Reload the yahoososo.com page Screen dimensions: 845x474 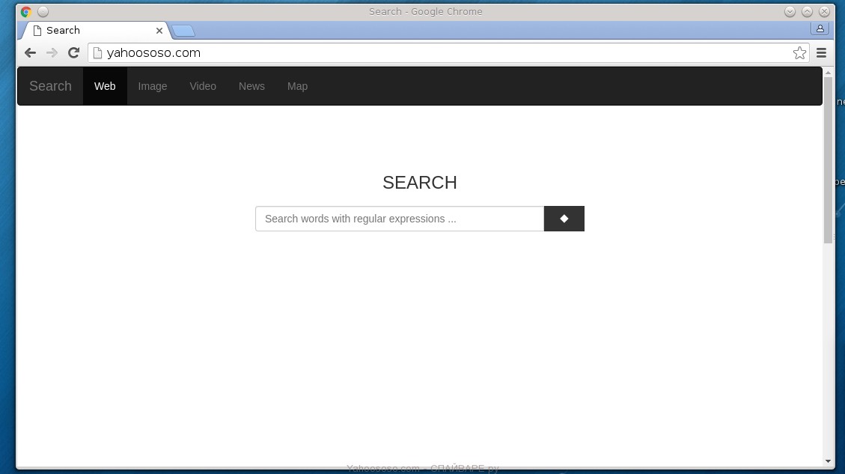(x=74, y=52)
